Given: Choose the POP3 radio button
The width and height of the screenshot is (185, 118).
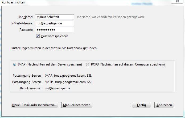Looking at the screenshot, I should [x=88, y=65].
